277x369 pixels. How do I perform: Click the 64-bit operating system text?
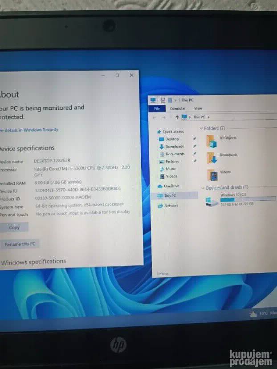pyautogui.click(x=80, y=205)
